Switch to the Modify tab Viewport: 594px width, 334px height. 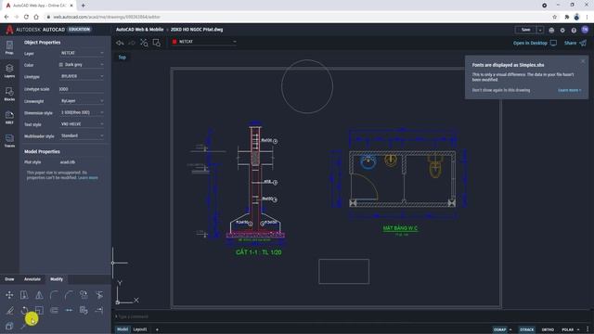(57, 279)
